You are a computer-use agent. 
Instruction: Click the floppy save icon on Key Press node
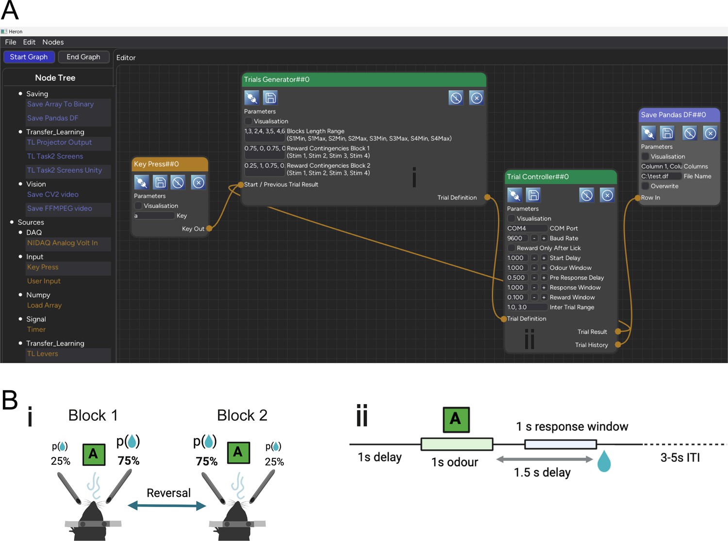coord(160,182)
